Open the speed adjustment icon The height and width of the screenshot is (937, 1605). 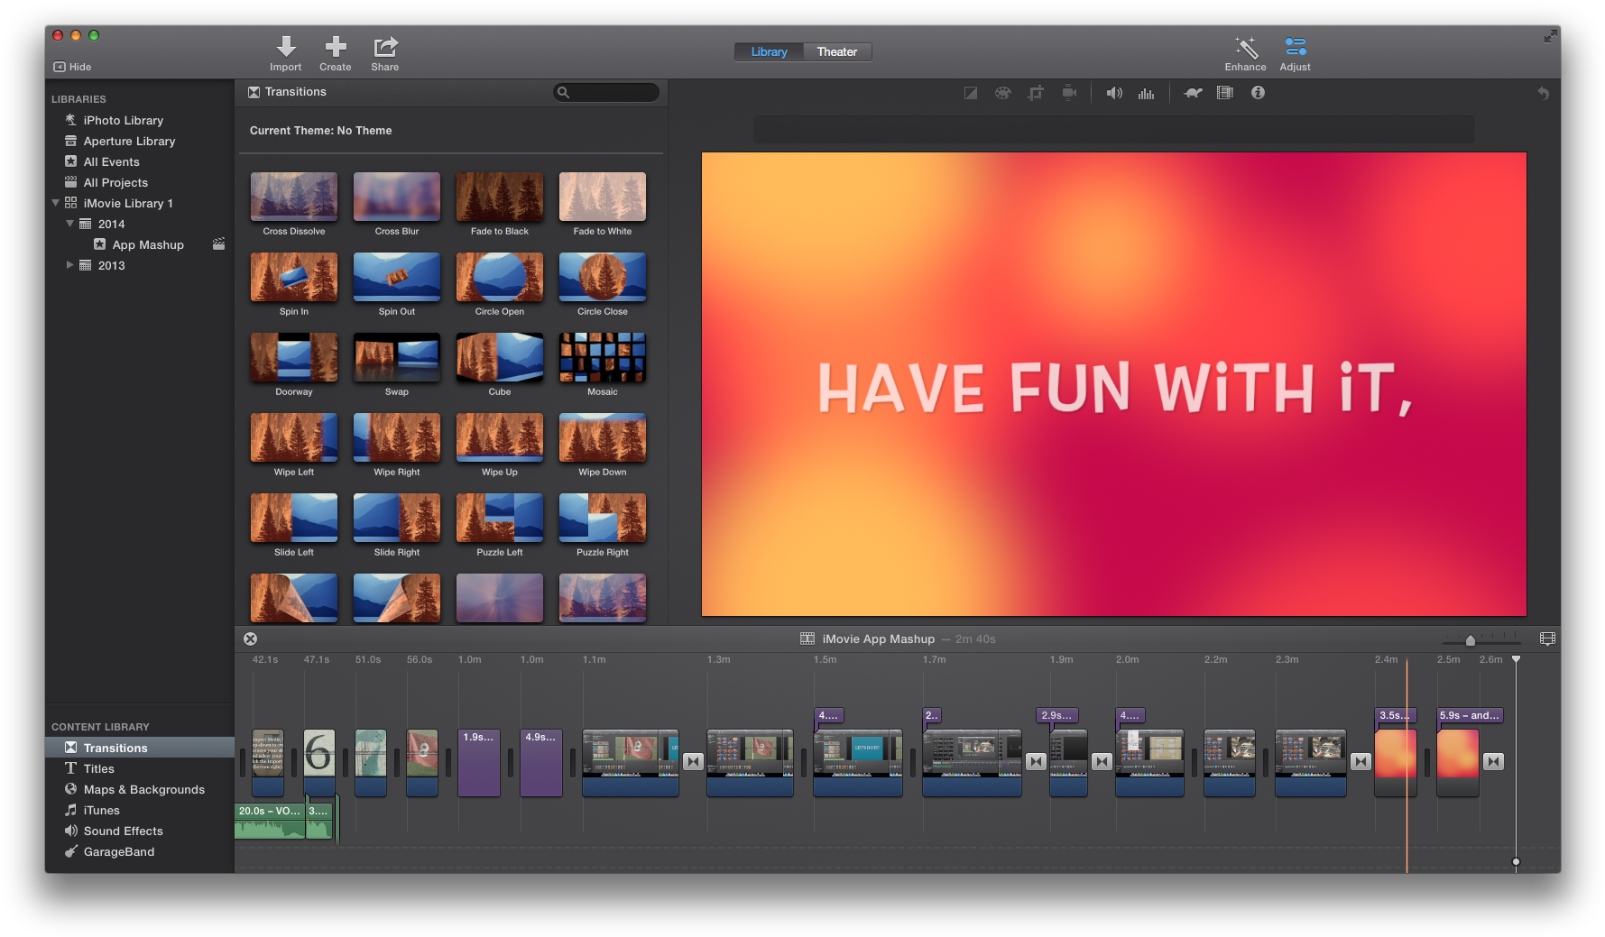tap(1193, 93)
